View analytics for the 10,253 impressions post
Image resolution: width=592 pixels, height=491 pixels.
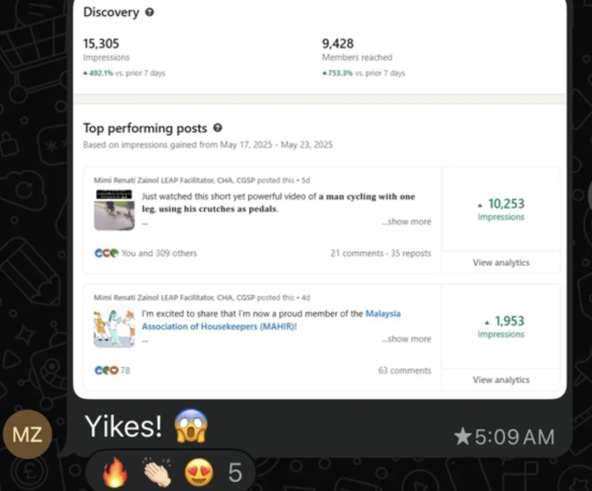501,263
